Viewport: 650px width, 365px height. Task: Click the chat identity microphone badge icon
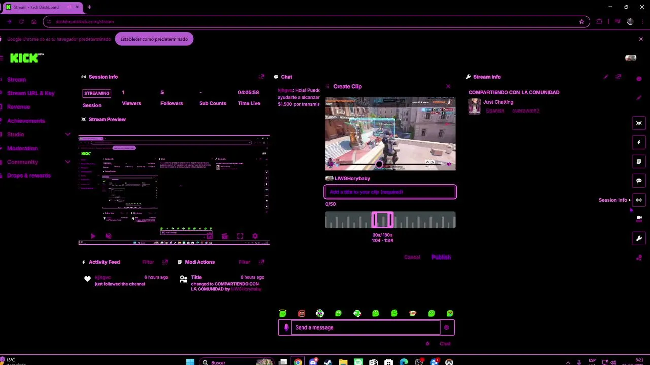pos(286,327)
